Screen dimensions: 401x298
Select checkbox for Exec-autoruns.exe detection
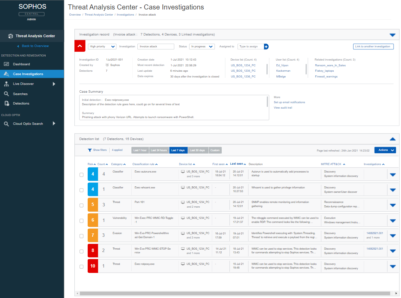point(81,175)
